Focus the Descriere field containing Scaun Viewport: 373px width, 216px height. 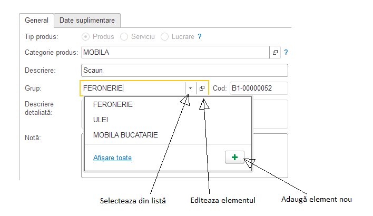pyautogui.click(x=184, y=71)
